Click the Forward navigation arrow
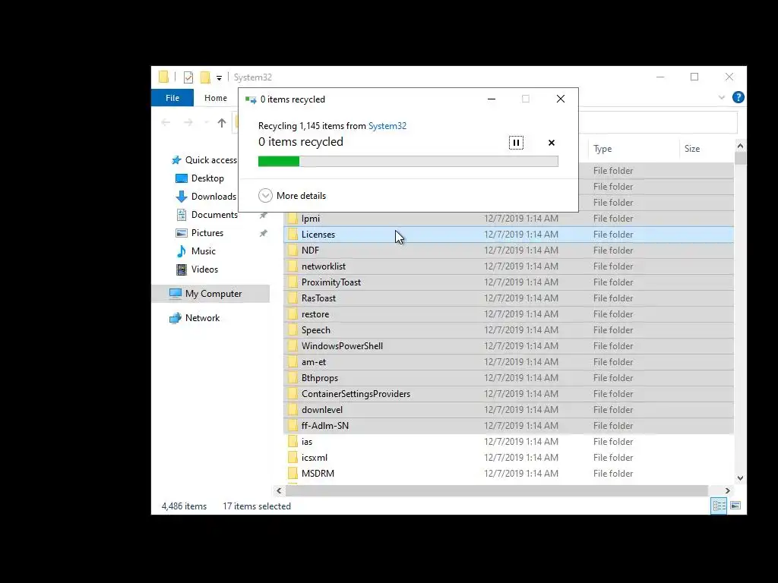 (x=188, y=122)
